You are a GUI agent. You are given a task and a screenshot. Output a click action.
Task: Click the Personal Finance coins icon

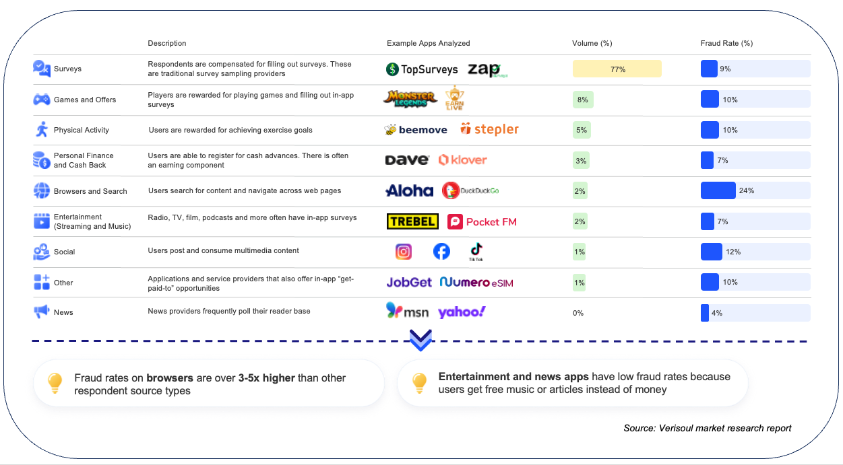(x=41, y=160)
